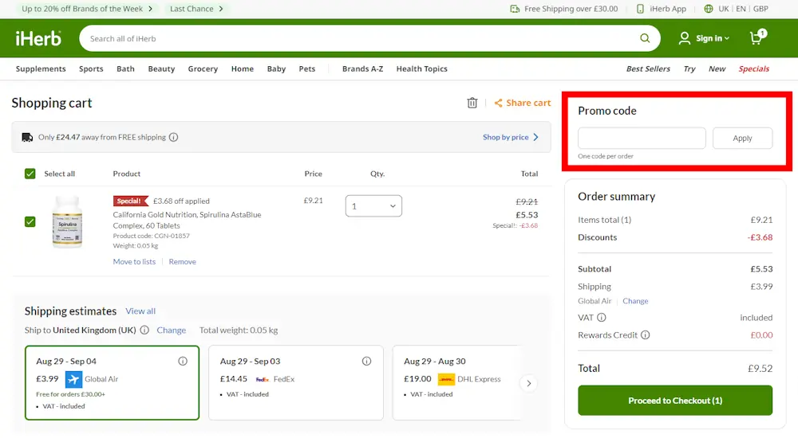Click the Free Shipping truck icon in top bar
798x438 pixels.
[515, 9]
